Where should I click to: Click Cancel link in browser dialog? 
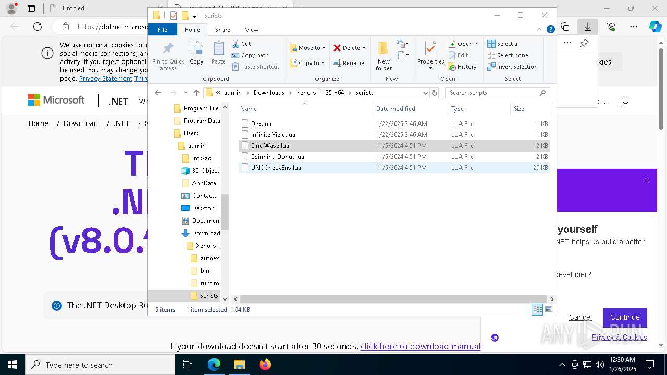tap(580, 317)
